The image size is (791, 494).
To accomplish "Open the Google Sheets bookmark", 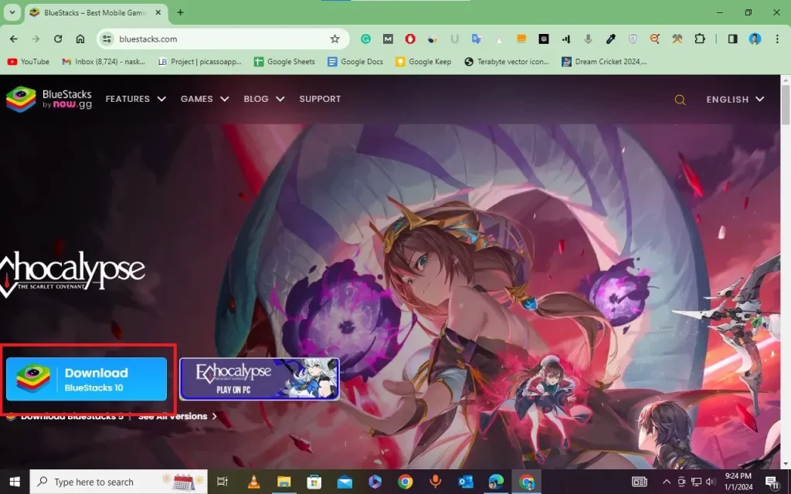I will click(x=284, y=62).
